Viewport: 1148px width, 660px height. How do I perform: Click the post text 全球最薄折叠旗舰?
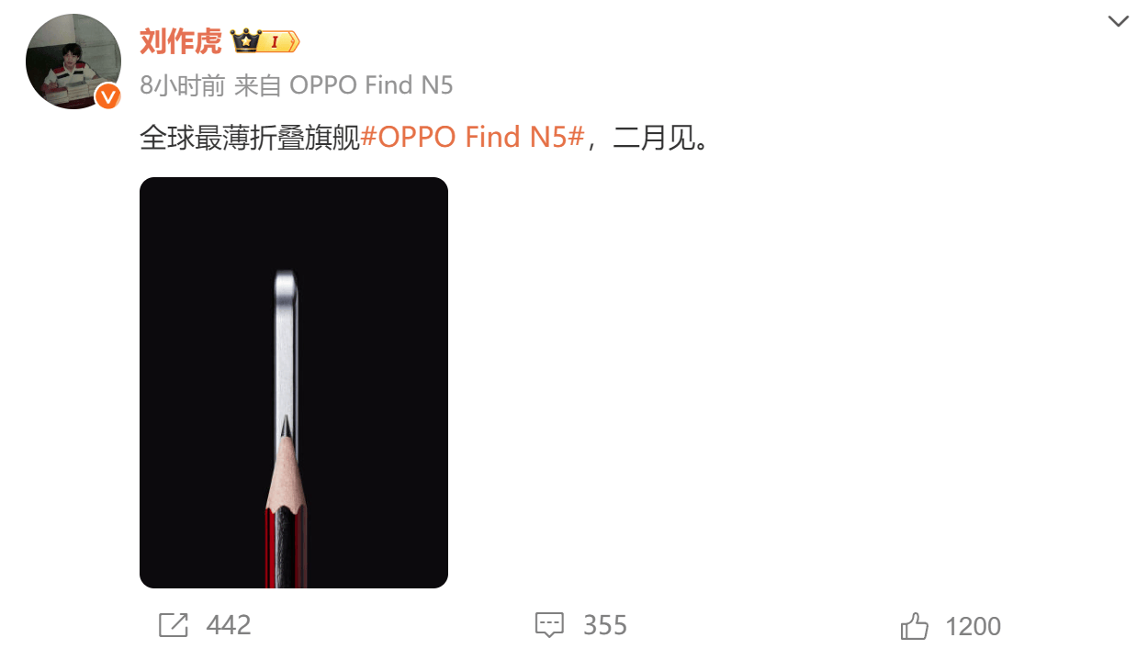click(249, 138)
